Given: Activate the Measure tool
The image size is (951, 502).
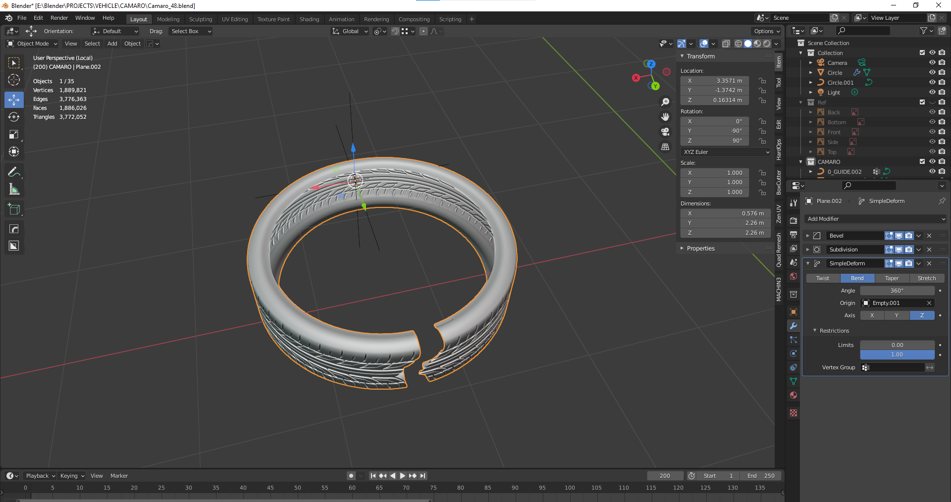Looking at the screenshot, I should pos(14,189).
